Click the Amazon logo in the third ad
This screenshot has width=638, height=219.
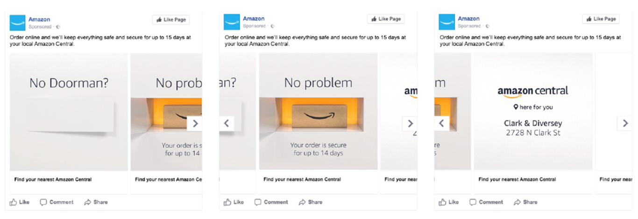(x=447, y=22)
